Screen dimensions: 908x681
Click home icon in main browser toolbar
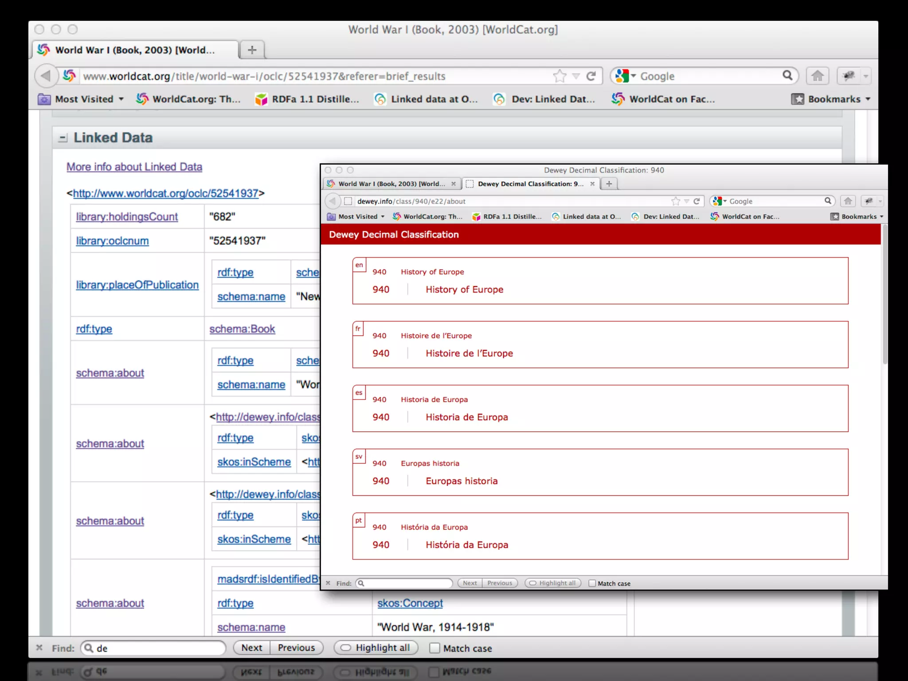coord(818,76)
